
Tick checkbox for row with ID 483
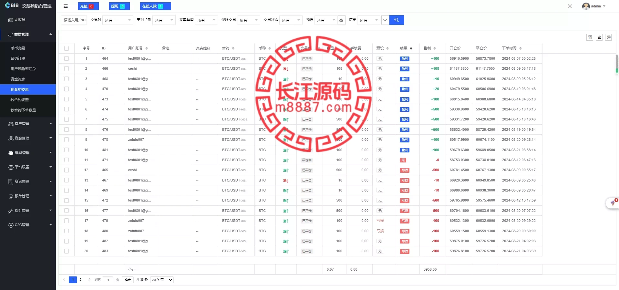pos(67,251)
